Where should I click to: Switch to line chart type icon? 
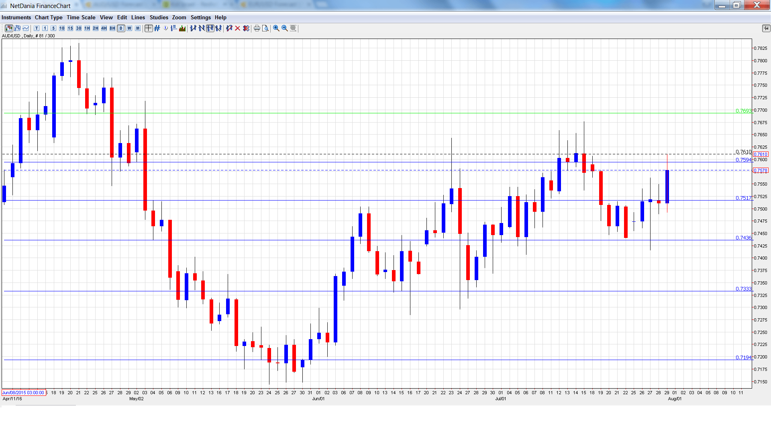pos(26,28)
